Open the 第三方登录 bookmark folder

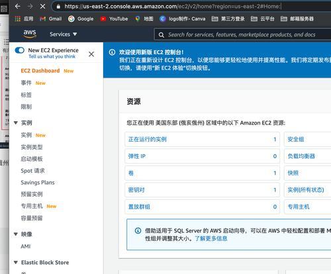click(x=228, y=19)
